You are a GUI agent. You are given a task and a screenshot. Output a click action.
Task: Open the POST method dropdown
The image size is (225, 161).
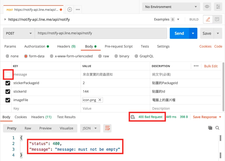pyautogui.click(x=19, y=33)
